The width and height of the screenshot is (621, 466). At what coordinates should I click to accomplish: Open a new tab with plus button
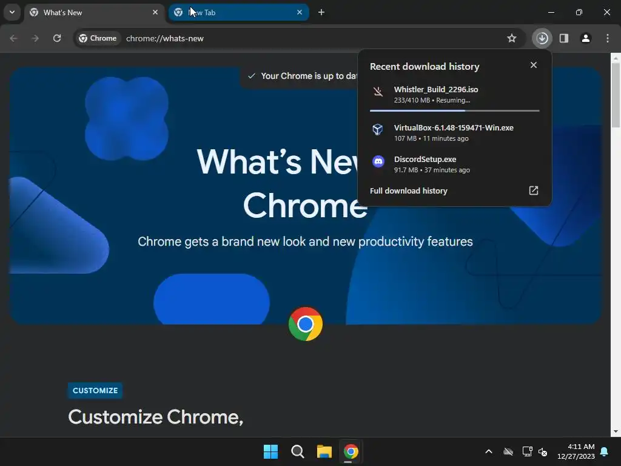point(321,12)
